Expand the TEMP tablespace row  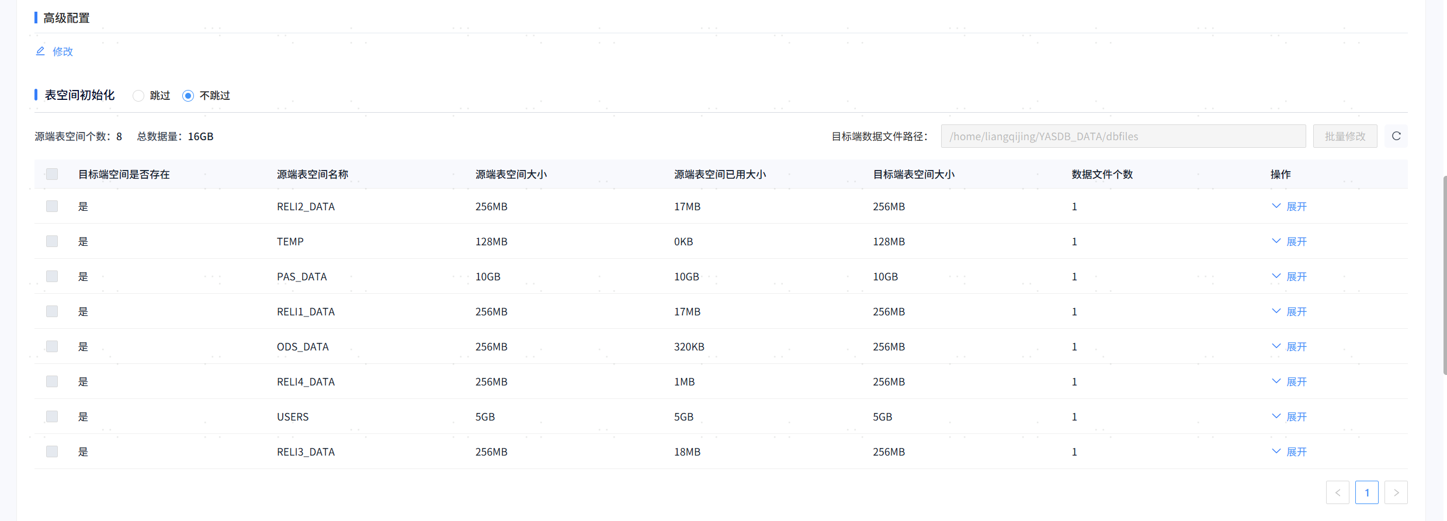tap(1289, 241)
